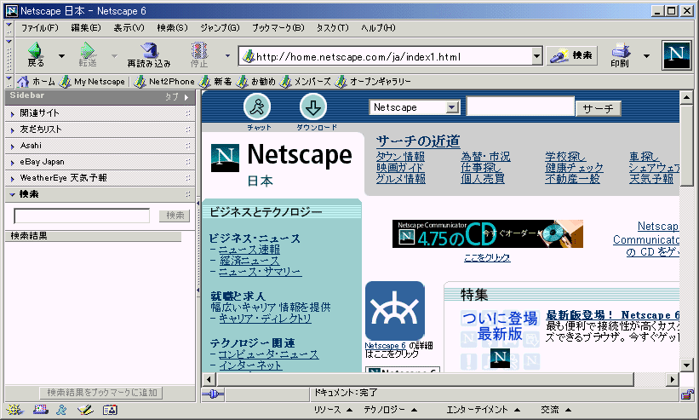
Task: Reload the page with 再読み込み icon
Action: tap(149, 55)
